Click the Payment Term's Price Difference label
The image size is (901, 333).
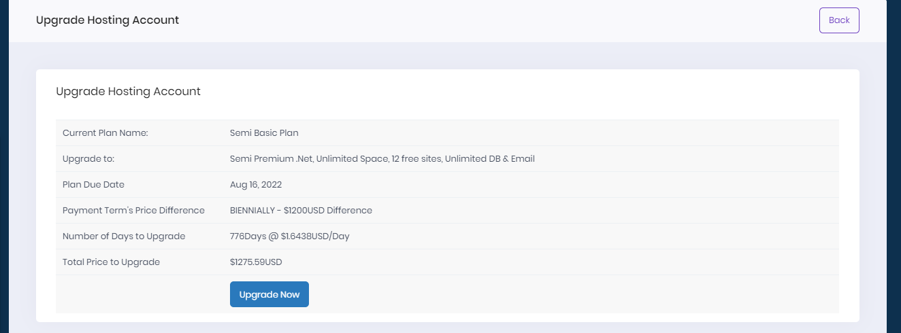coord(133,211)
